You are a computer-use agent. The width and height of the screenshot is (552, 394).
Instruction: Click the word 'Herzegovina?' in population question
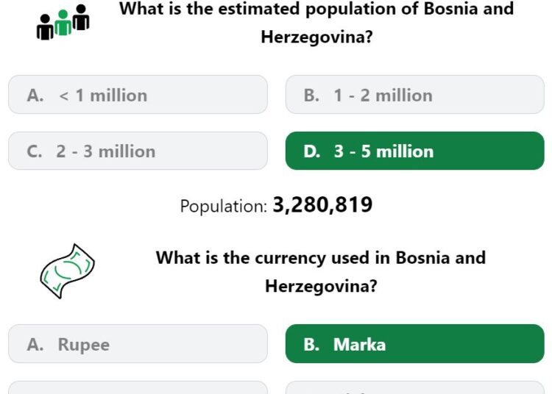pos(316,37)
